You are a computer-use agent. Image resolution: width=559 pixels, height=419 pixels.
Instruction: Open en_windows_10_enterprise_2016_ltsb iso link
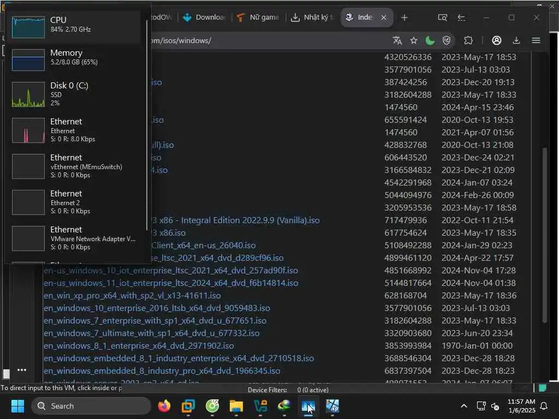[x=157, y=308]
